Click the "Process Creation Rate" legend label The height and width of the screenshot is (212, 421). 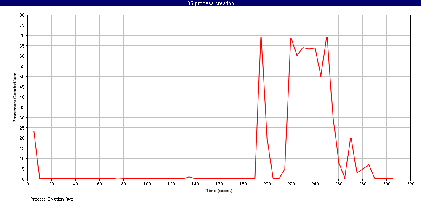tap(52, 199)
